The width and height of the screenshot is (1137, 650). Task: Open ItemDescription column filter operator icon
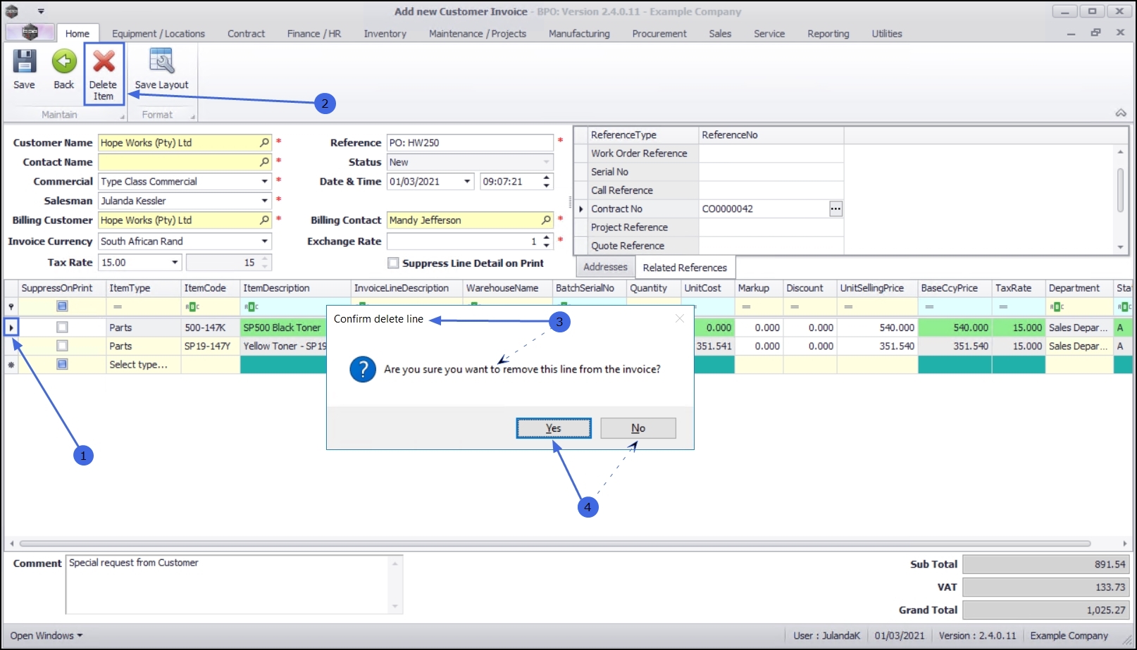(x=251, y=307)
